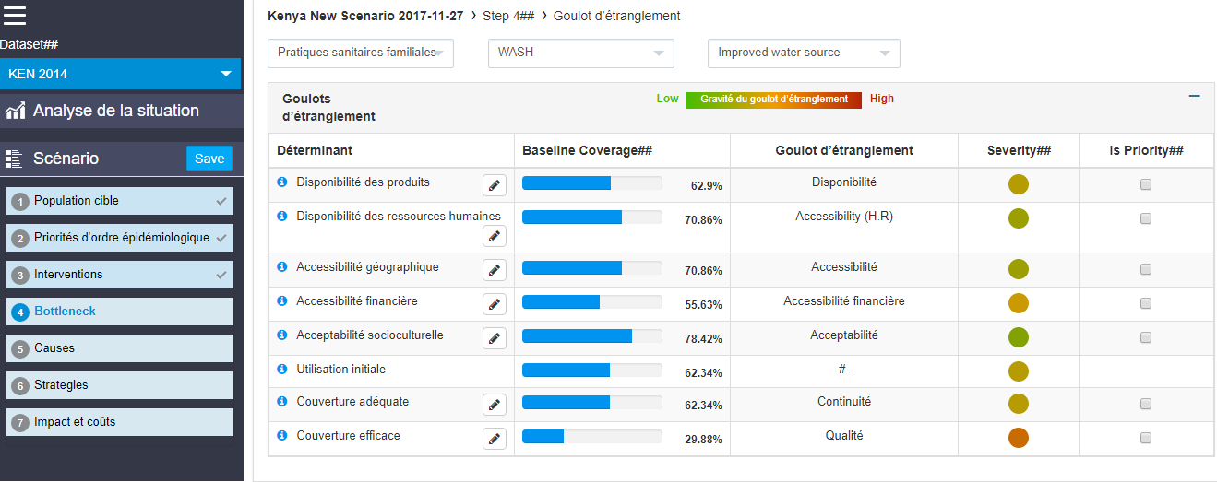The width and height of the screenshot is (1217, 482).
Task: Select the Impact et coûts step
Action: (120, 422)
